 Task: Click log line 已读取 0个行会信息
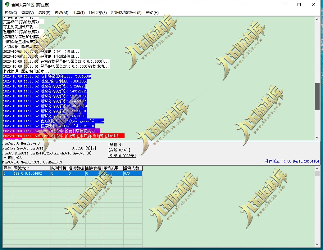click(41, 51)
